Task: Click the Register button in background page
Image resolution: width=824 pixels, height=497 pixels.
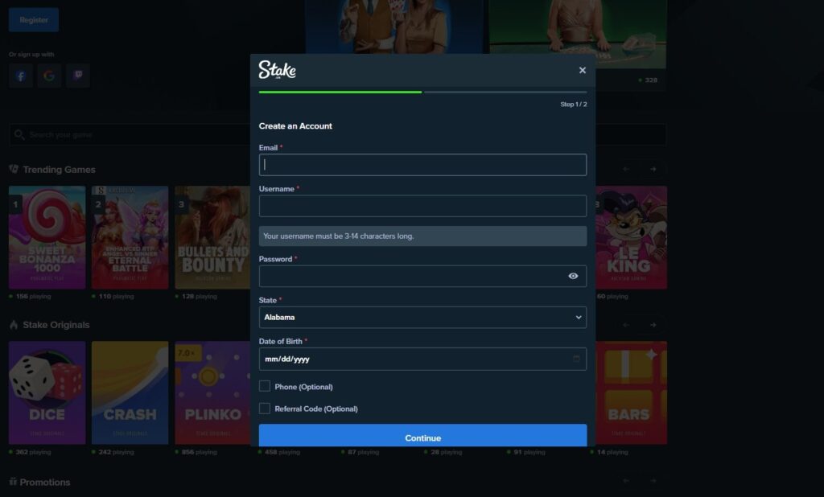Action: click(34, 20)
